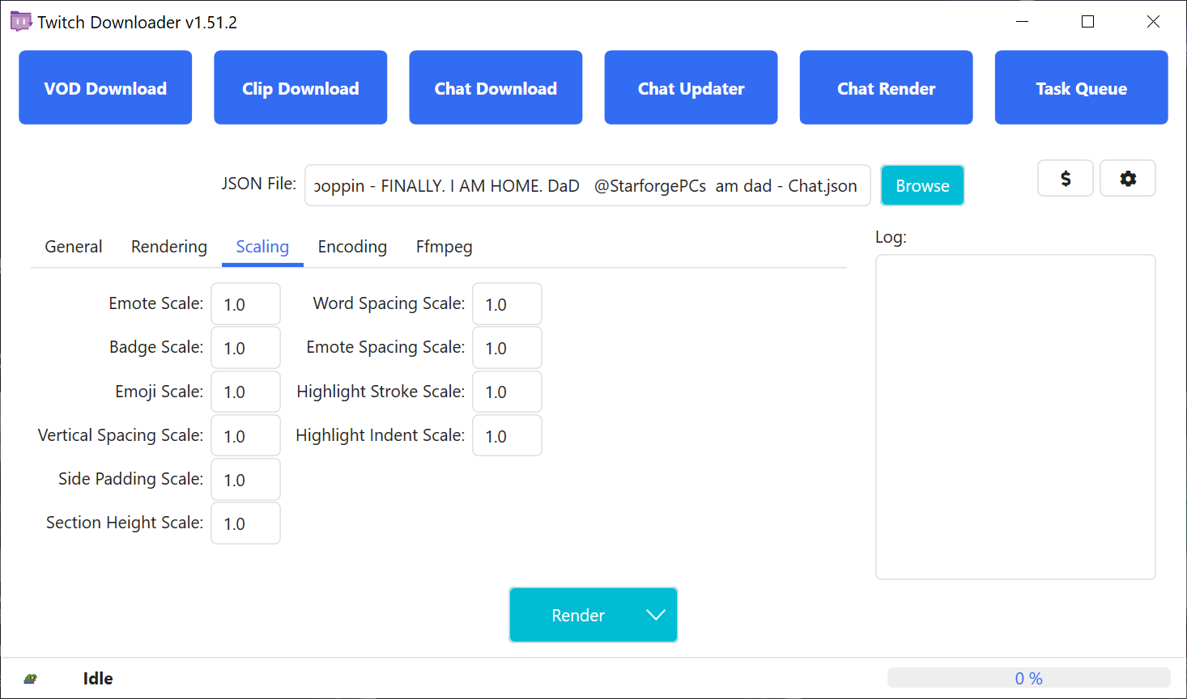The width and height of the screenshot is (1187, 699).
Task: Go to the Chat Download page
Action: pos(496,87)
